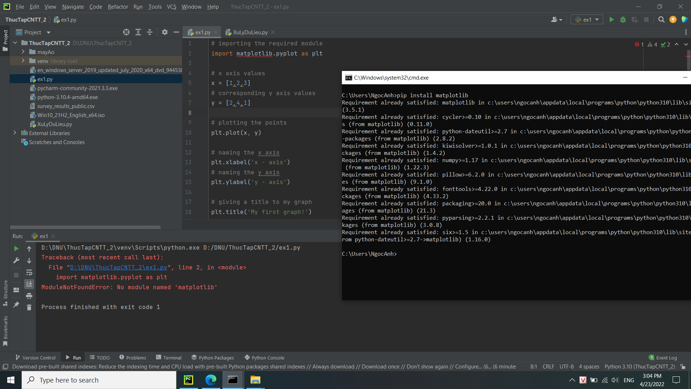Image resolution: width=691 pixels, height=389 pixels.
Task: Click the Search everywhere icon in toolbar
Action: point(661,19)
